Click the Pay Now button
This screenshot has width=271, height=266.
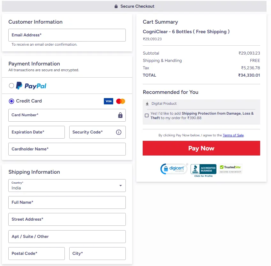point(201,148)
